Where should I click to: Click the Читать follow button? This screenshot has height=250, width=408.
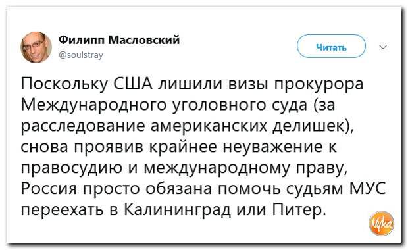tap(331, 46)
